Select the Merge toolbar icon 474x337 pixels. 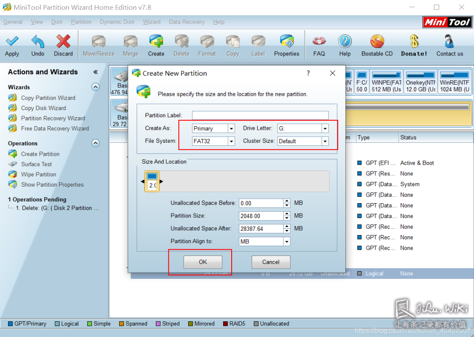[x=130, y=41]
